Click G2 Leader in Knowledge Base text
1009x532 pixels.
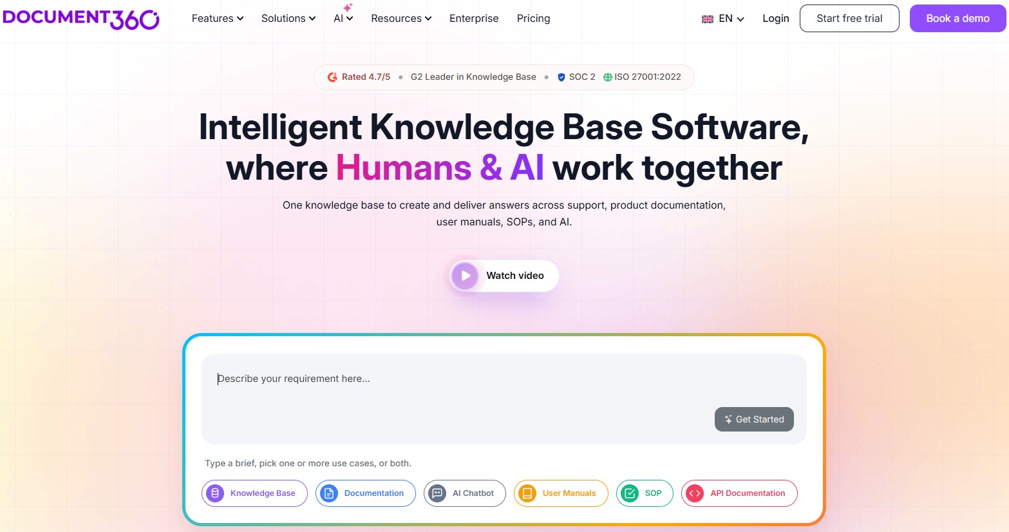pyautogui.click(x=473, y=77)
